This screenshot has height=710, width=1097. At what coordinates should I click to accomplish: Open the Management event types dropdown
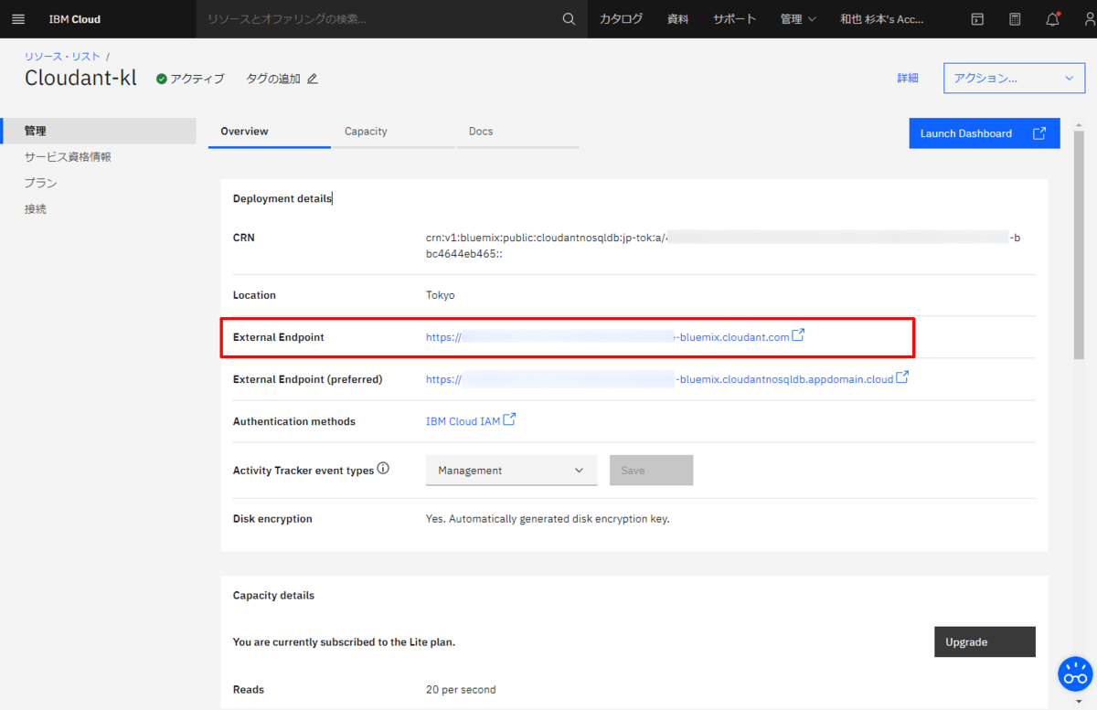[x=511, y=470]
